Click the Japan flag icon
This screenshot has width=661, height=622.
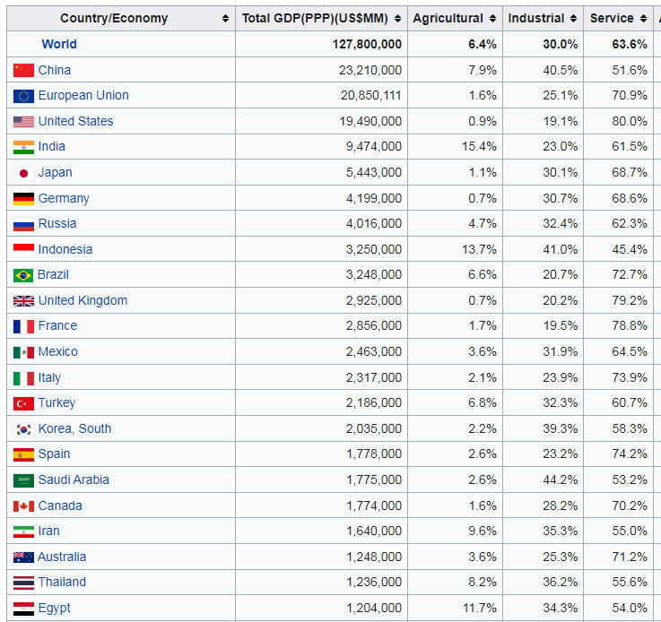click(23, 173)
